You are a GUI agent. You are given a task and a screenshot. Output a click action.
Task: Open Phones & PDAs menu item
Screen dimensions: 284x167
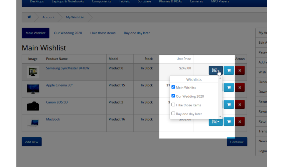(170, 2)
